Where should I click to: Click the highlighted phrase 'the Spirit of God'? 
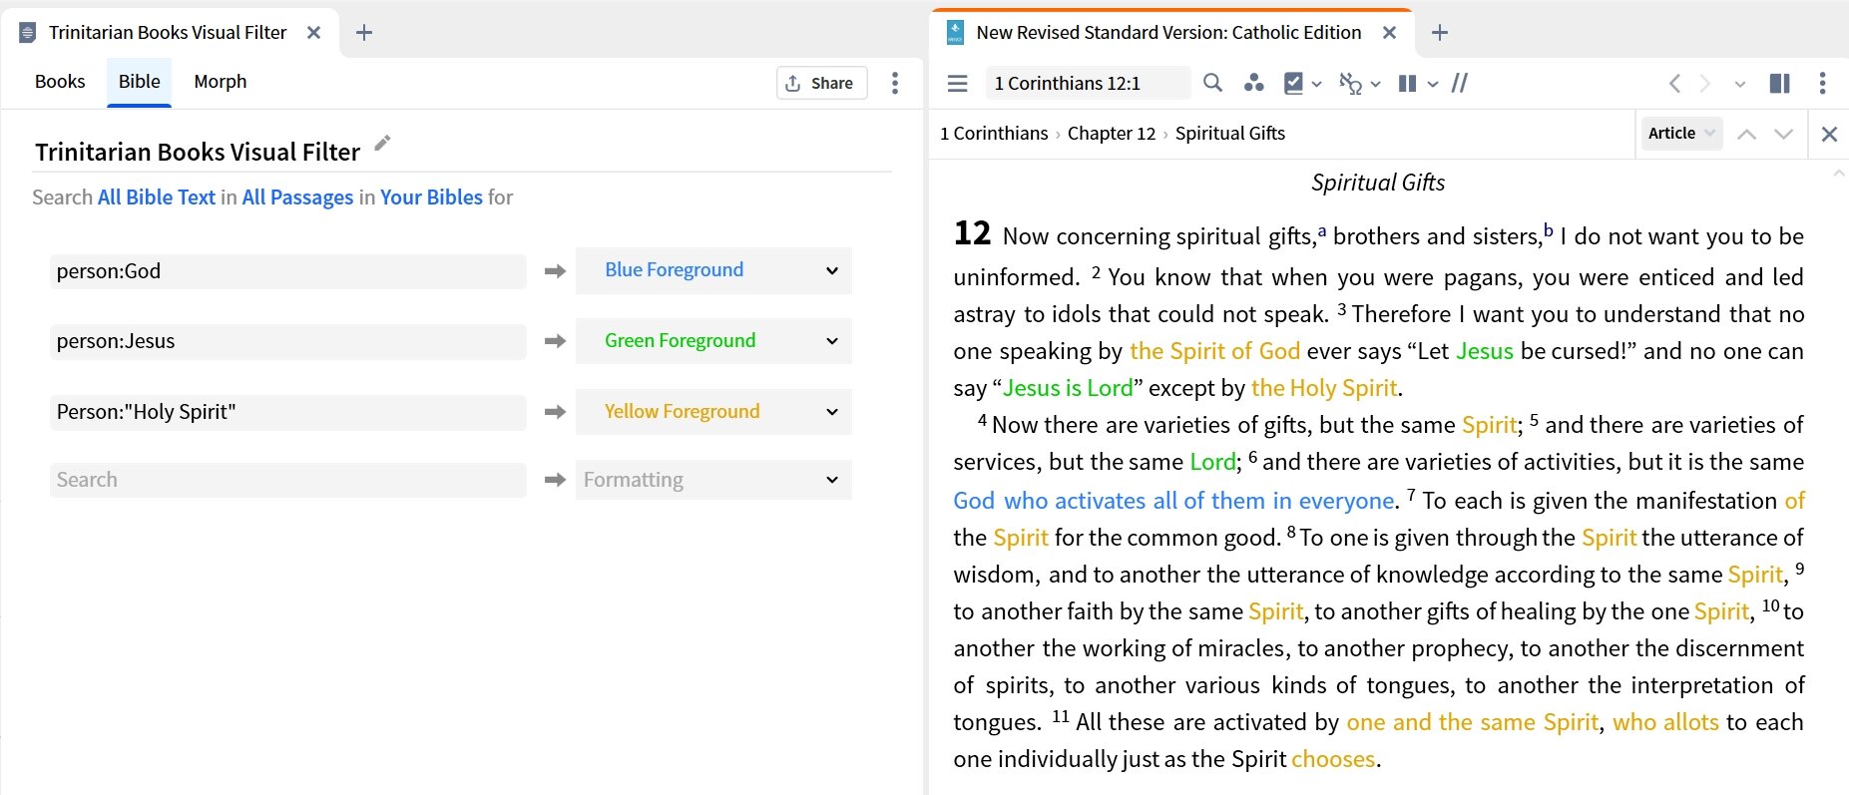pyautogui.click(x=1214, y=351)
